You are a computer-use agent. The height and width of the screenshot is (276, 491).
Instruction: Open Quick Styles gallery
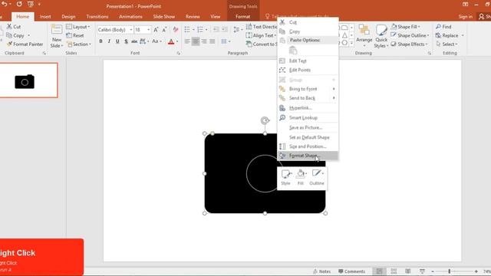pos(381,36)
